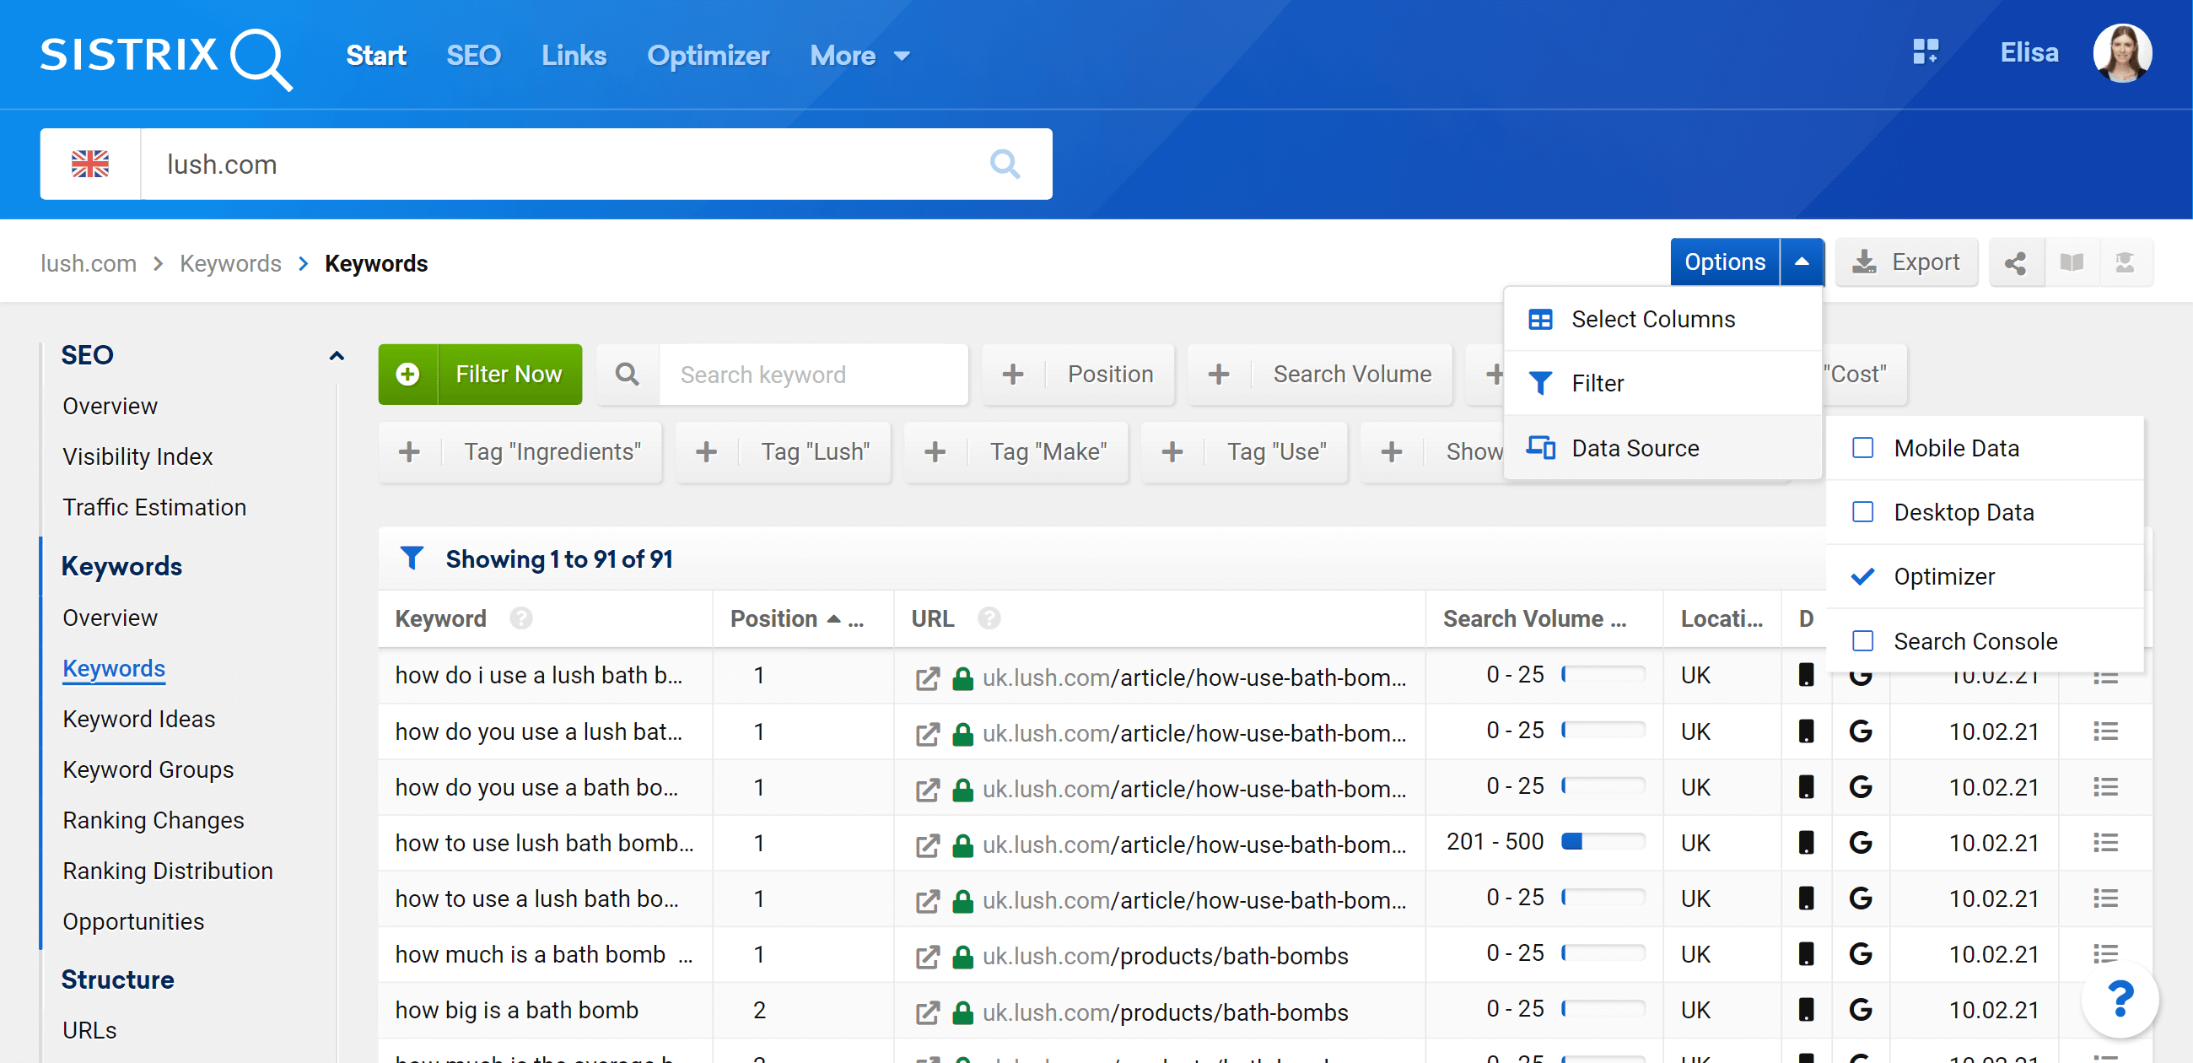This screenshot has width=2193, height=1063.
Task: Click the plus icon for Tag "Make"
Action: (x=935, y=451)
